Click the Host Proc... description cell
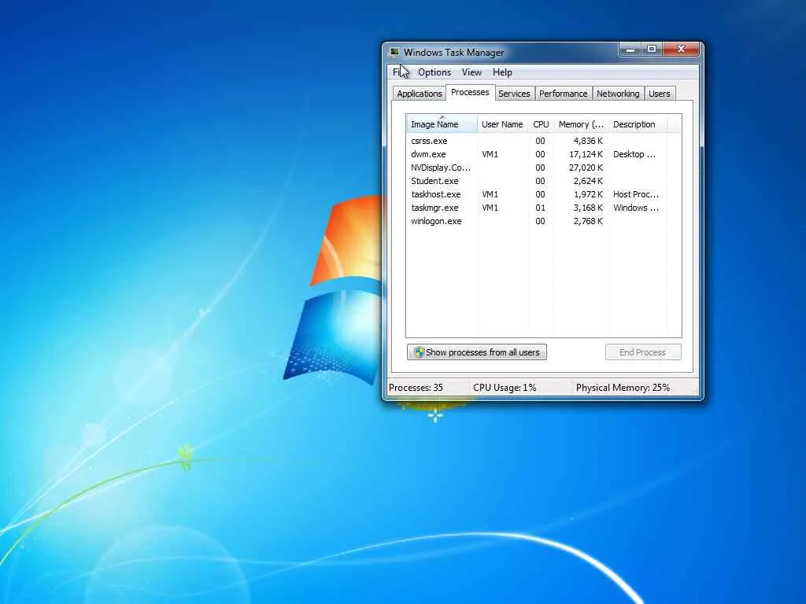Screen dimensions: 806x604 pos(636,194)
